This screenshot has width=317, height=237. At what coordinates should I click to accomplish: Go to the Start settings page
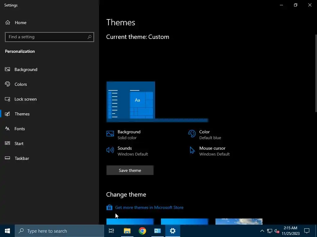50,143
